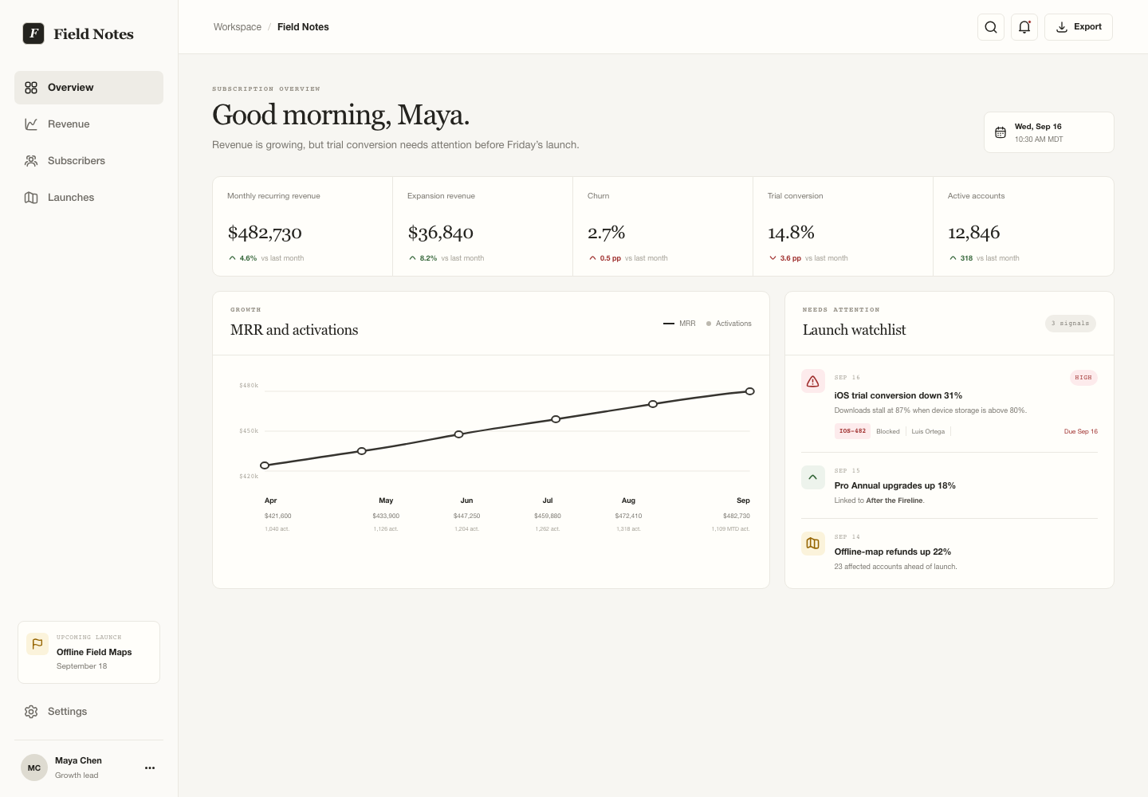This screenshot has height=797, width=1148.
Task: Open the Offline Field Maps launch card
Action: (88, 652)
